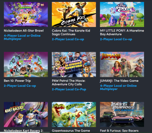Open the Fast & Furious Spy Racers cover
This screenshot has width=152, height=133.
click(x=122, y=115)
